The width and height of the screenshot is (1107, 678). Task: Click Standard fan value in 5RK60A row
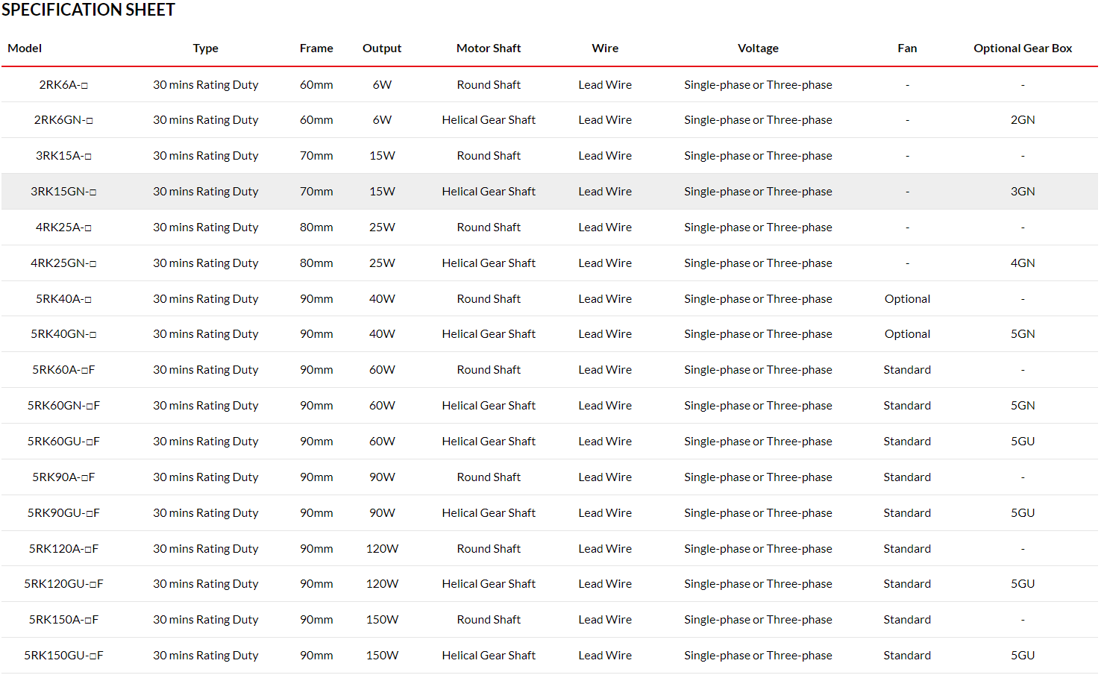click(x=907, y=370)
